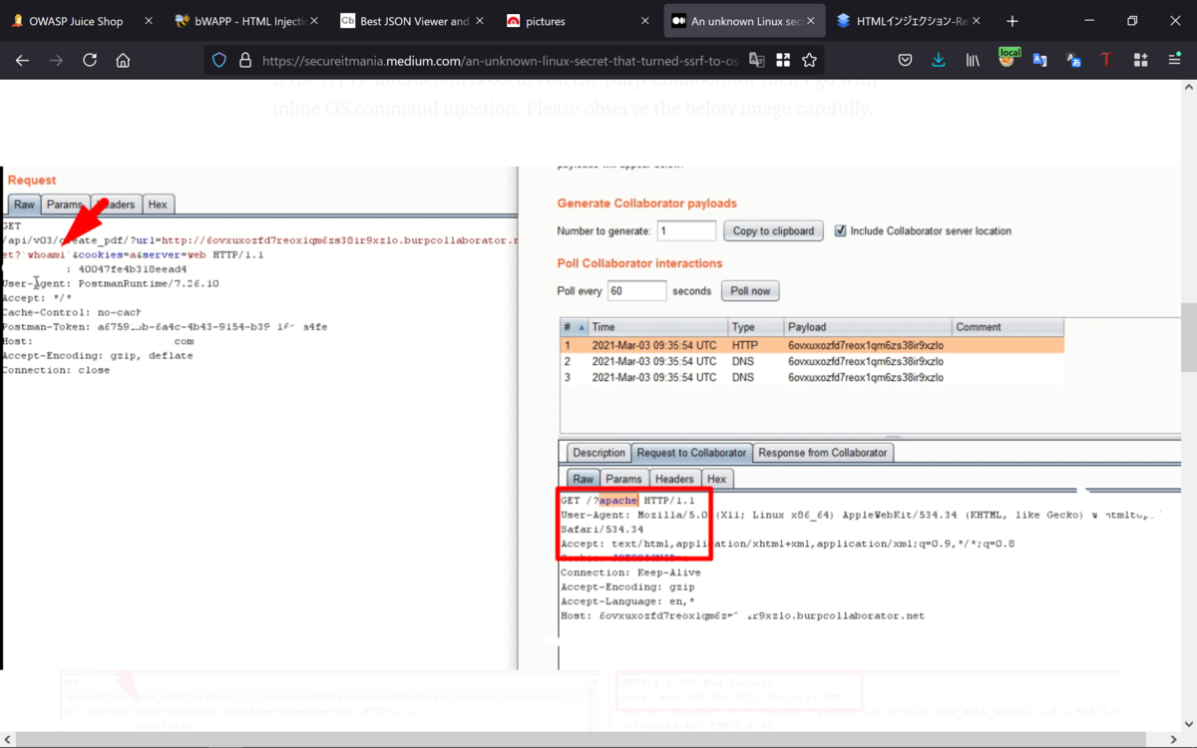1197x748 pixels.
Task: Close the pictures tab
Action: 646,21
